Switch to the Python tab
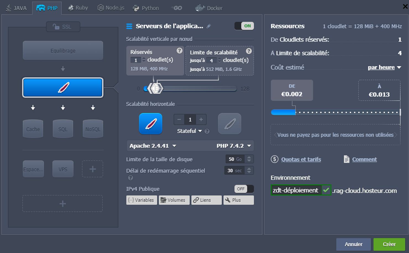Image resolution: width=409 pixels, height=253 pixels. click(146, 8)
